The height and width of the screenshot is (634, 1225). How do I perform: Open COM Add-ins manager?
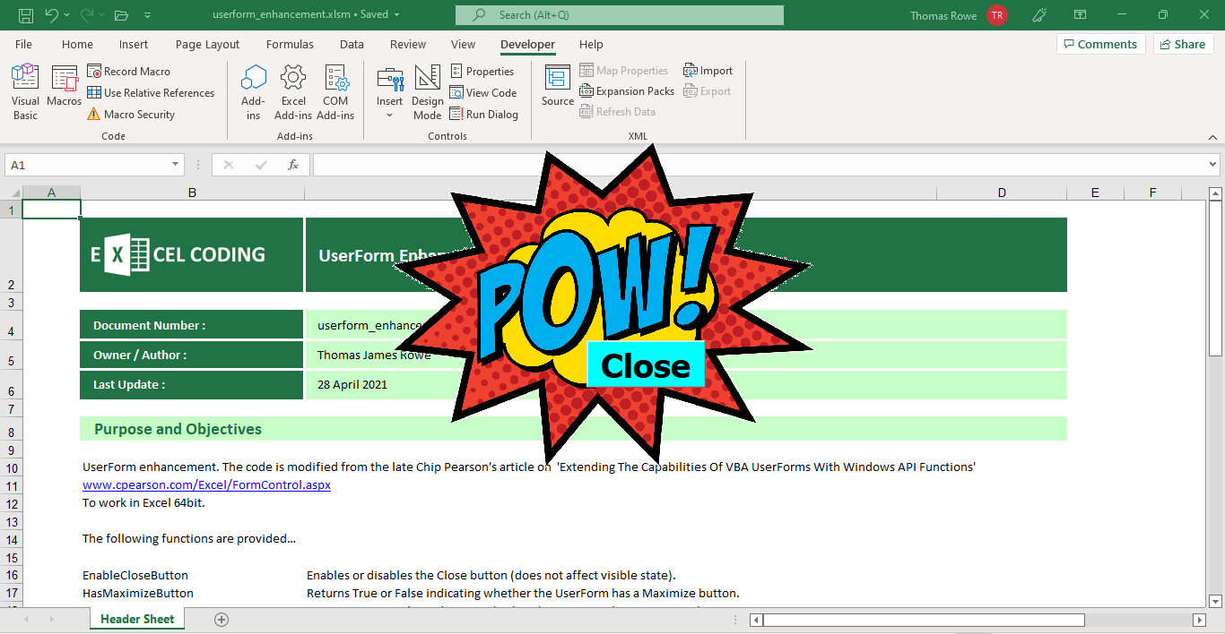point(335,92)
